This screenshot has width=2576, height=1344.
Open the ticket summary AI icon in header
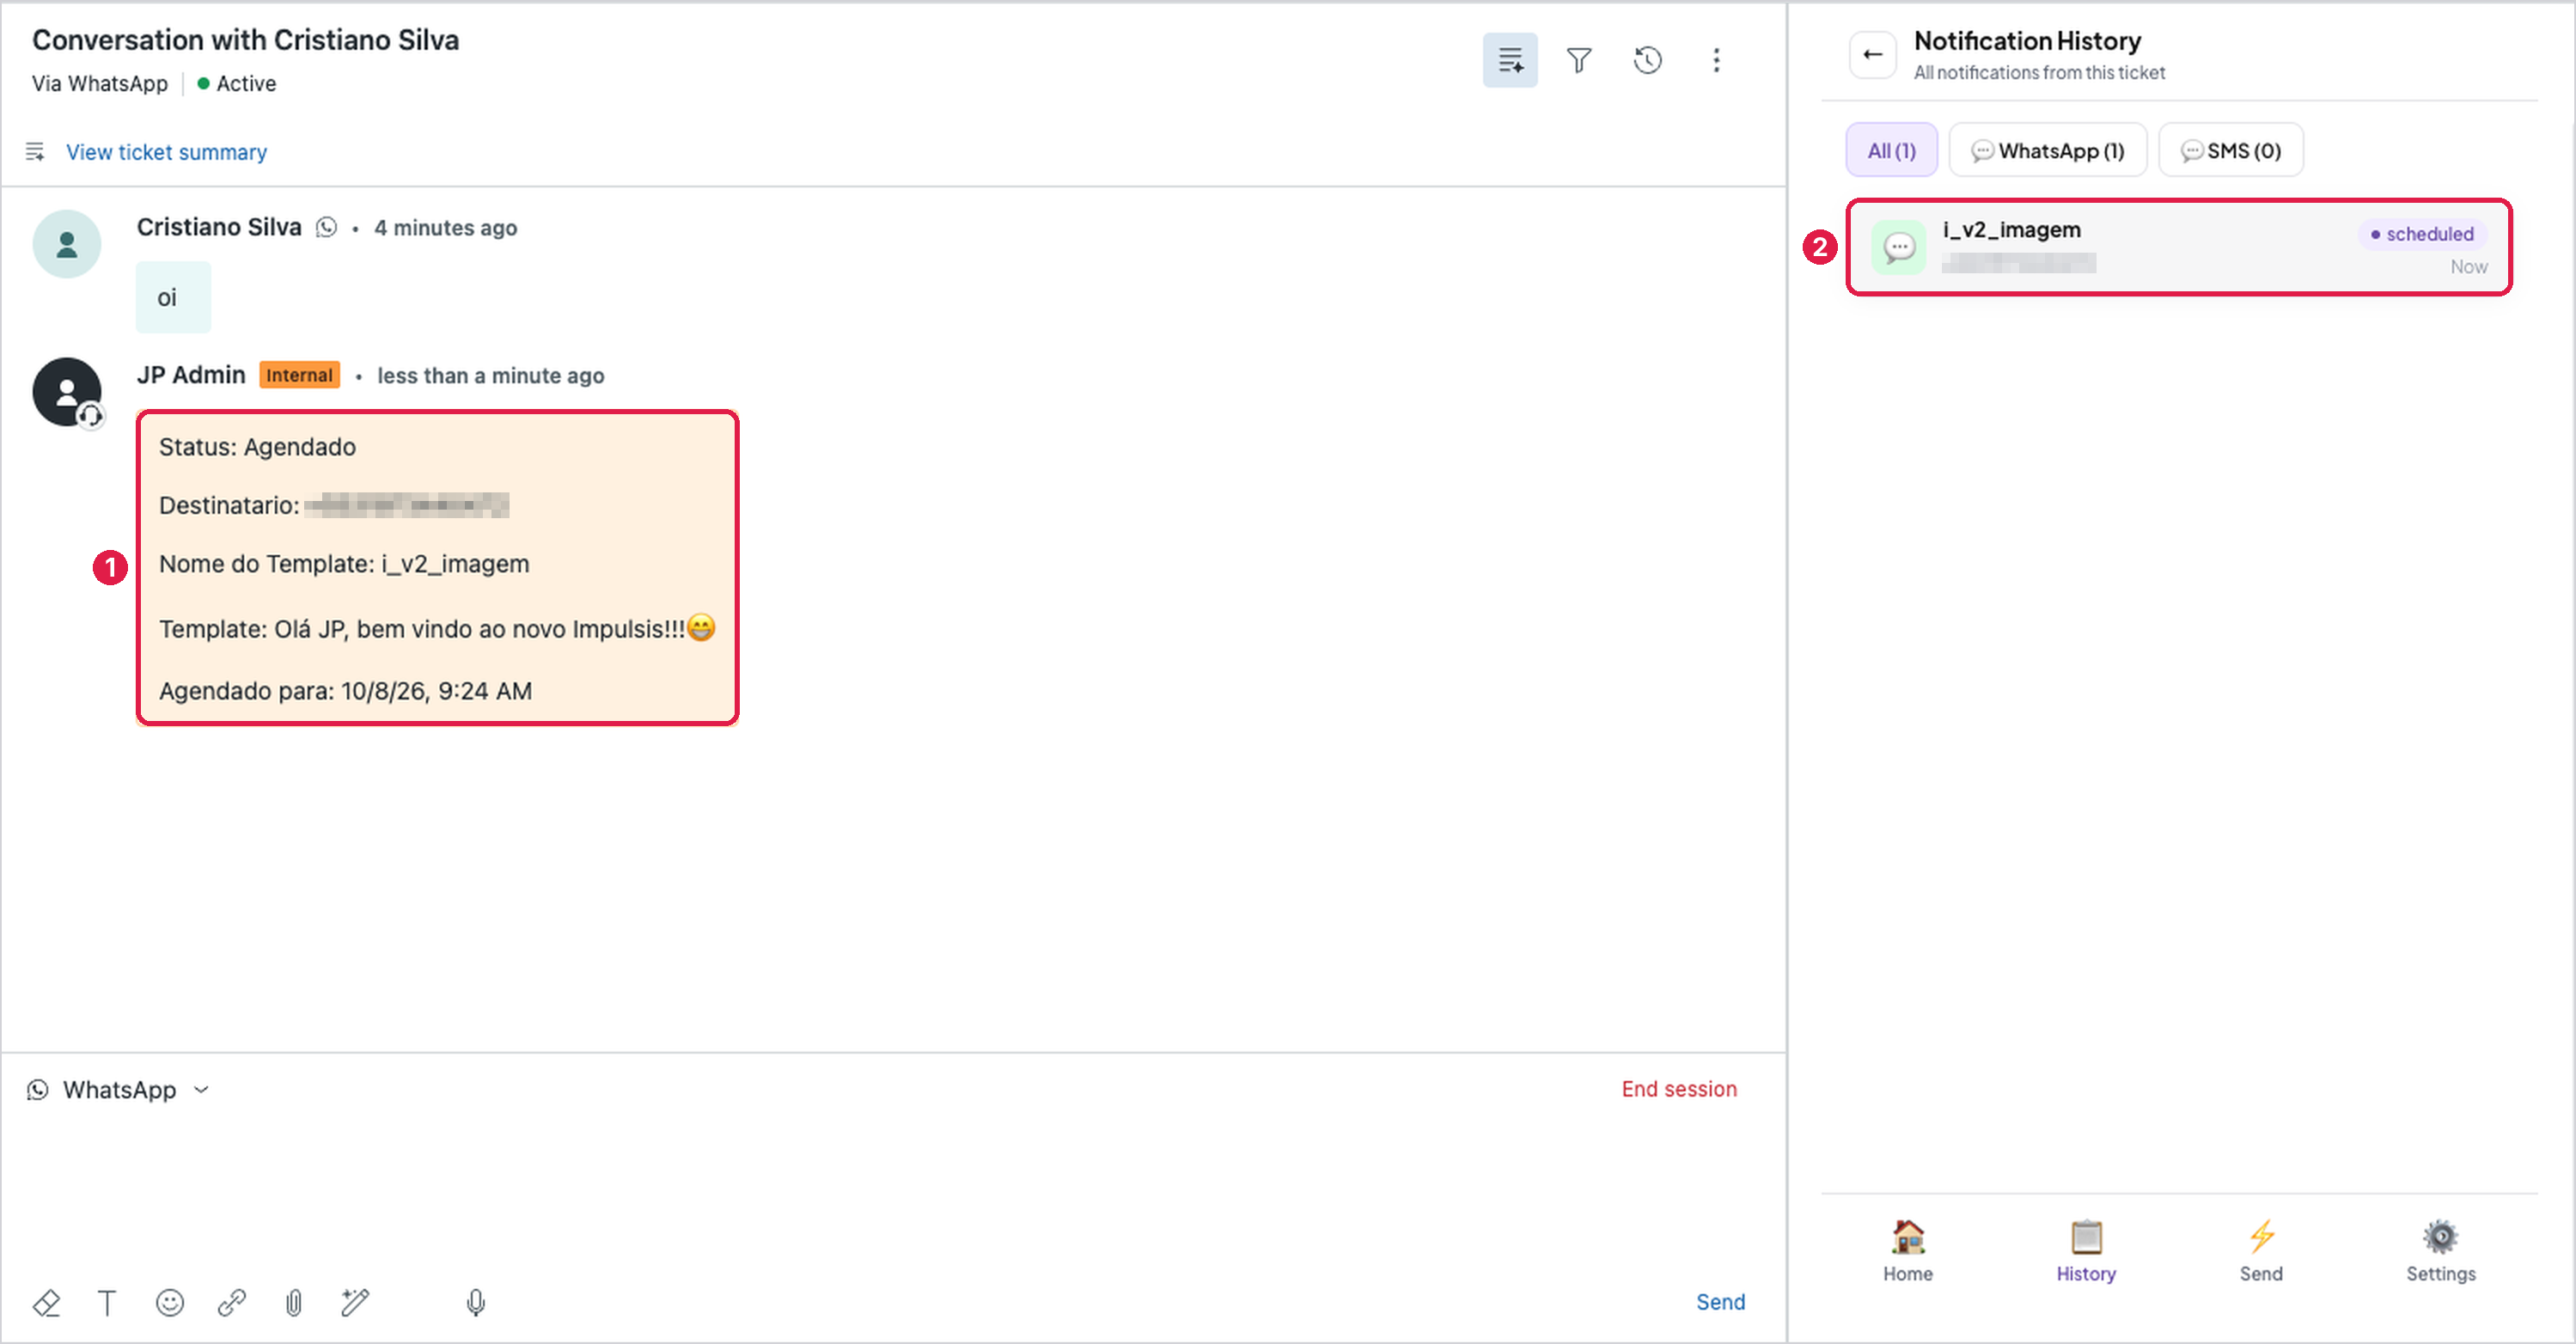pos(1509,60)
